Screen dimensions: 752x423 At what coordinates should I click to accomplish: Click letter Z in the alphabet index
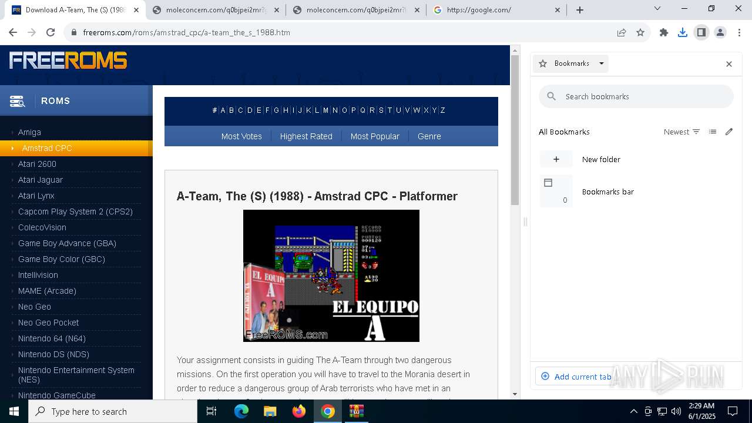pos(442,110)
